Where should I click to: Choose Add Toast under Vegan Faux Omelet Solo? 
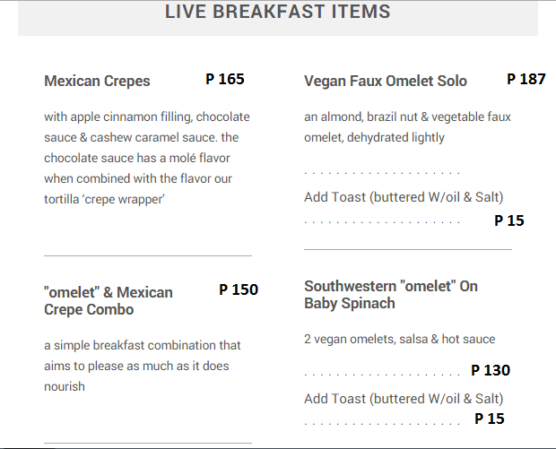tap(404, 197)
